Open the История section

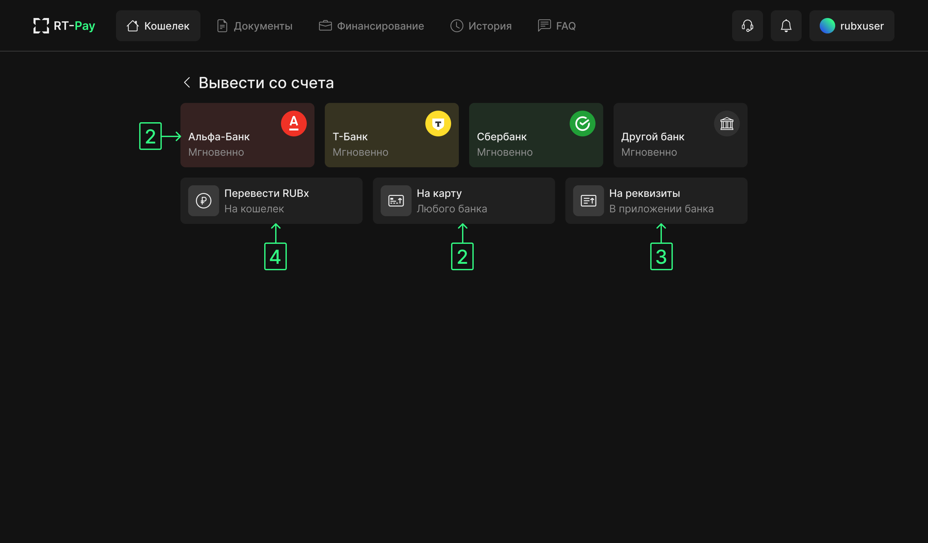pyautogui.click(x=481, y=26)
